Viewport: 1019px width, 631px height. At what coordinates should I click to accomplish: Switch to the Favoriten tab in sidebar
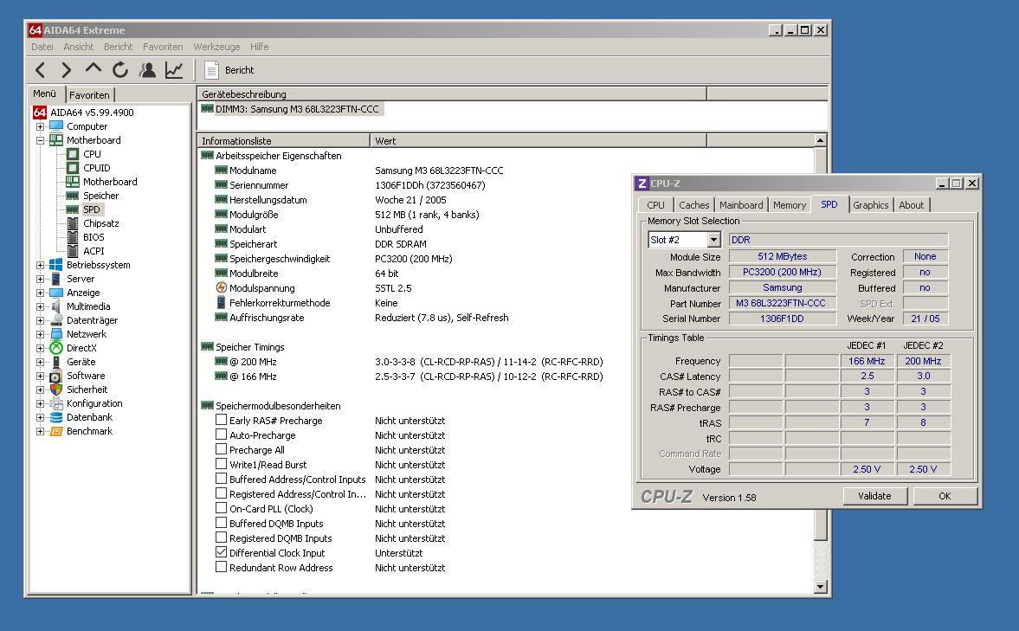(x=90, y=95)
